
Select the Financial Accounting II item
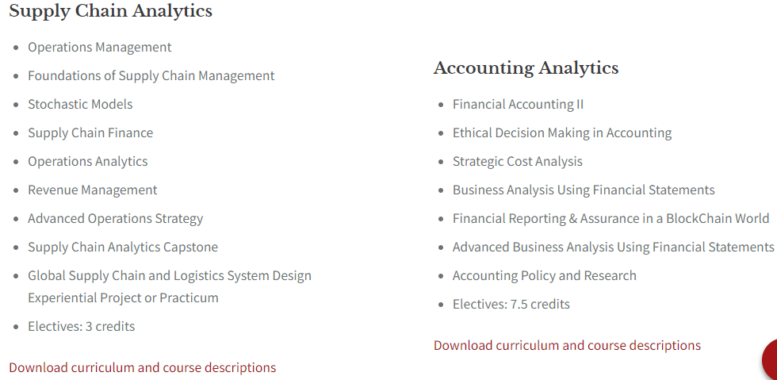click(518, 105)
